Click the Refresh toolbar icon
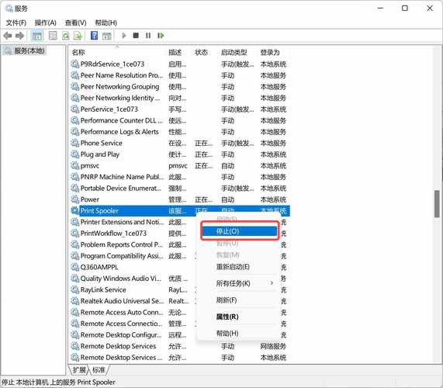 65,36
